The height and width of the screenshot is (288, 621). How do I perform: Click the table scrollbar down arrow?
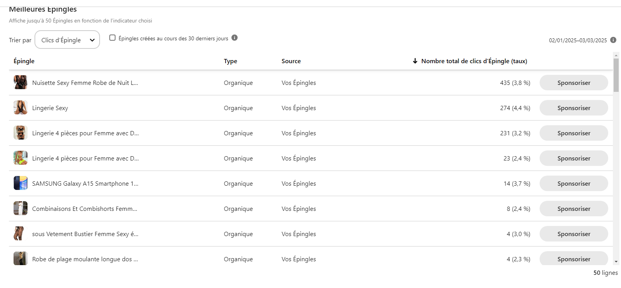(x=616, y=262)
